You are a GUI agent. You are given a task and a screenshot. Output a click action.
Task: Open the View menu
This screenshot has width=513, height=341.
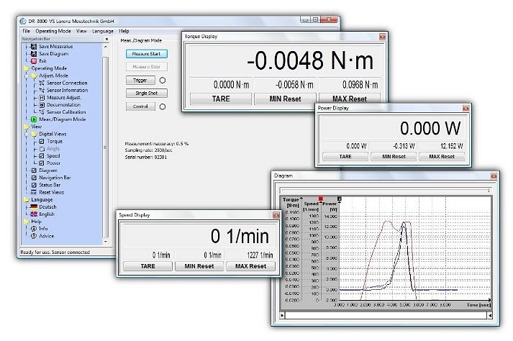[81, 31]
